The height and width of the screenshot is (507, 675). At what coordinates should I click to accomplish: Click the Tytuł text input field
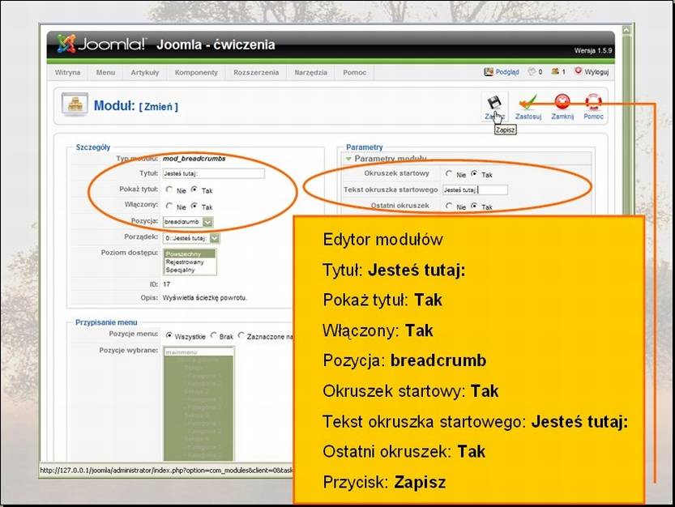[214, 173]
